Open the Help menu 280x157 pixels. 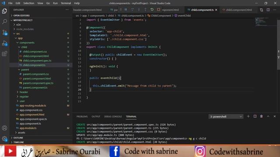tap(77, 3)
